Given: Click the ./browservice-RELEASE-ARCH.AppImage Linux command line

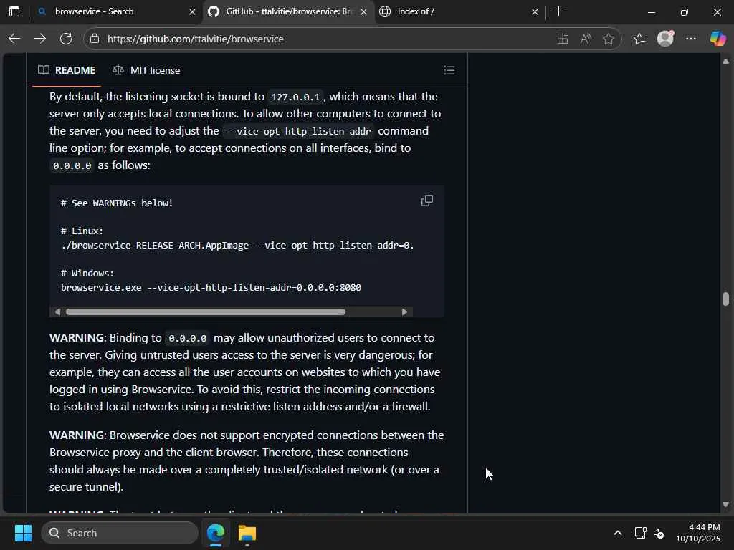Looking at the screenshot, I should [237, 246].
